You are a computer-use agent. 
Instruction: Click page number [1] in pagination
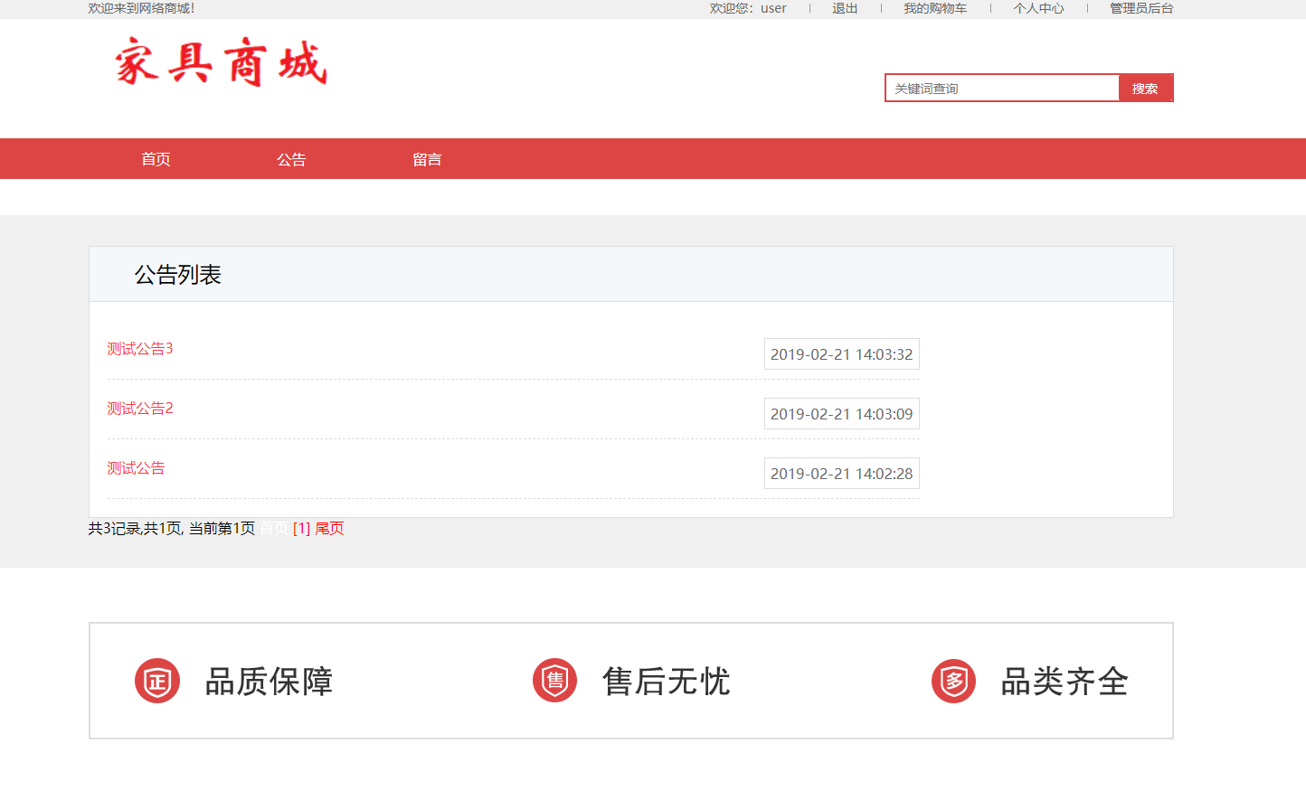pos(300,528)
